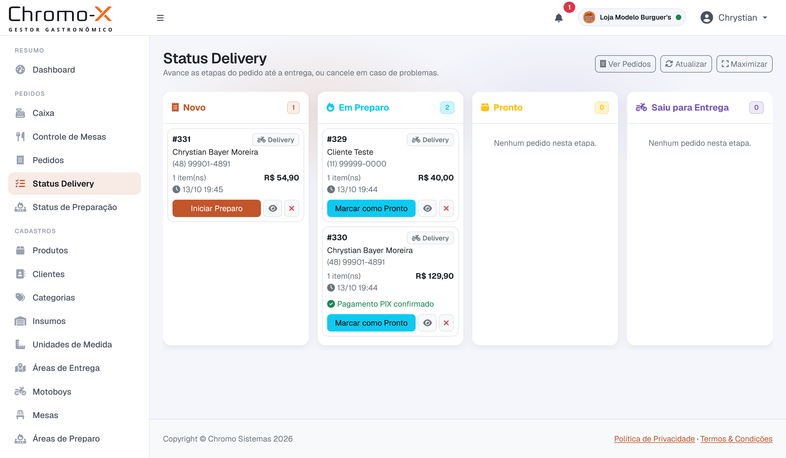Click the Chrystian user avatar icon
The height and width of the screenshot is (458, 786).
pos(706,18)
